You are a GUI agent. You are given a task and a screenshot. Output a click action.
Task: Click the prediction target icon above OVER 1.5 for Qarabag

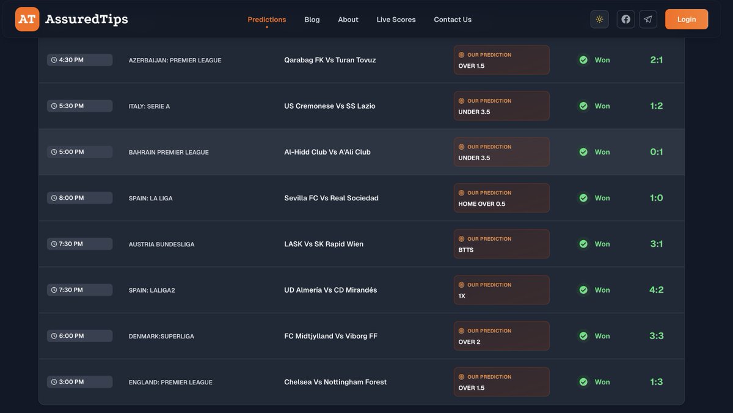coord(461,54)
